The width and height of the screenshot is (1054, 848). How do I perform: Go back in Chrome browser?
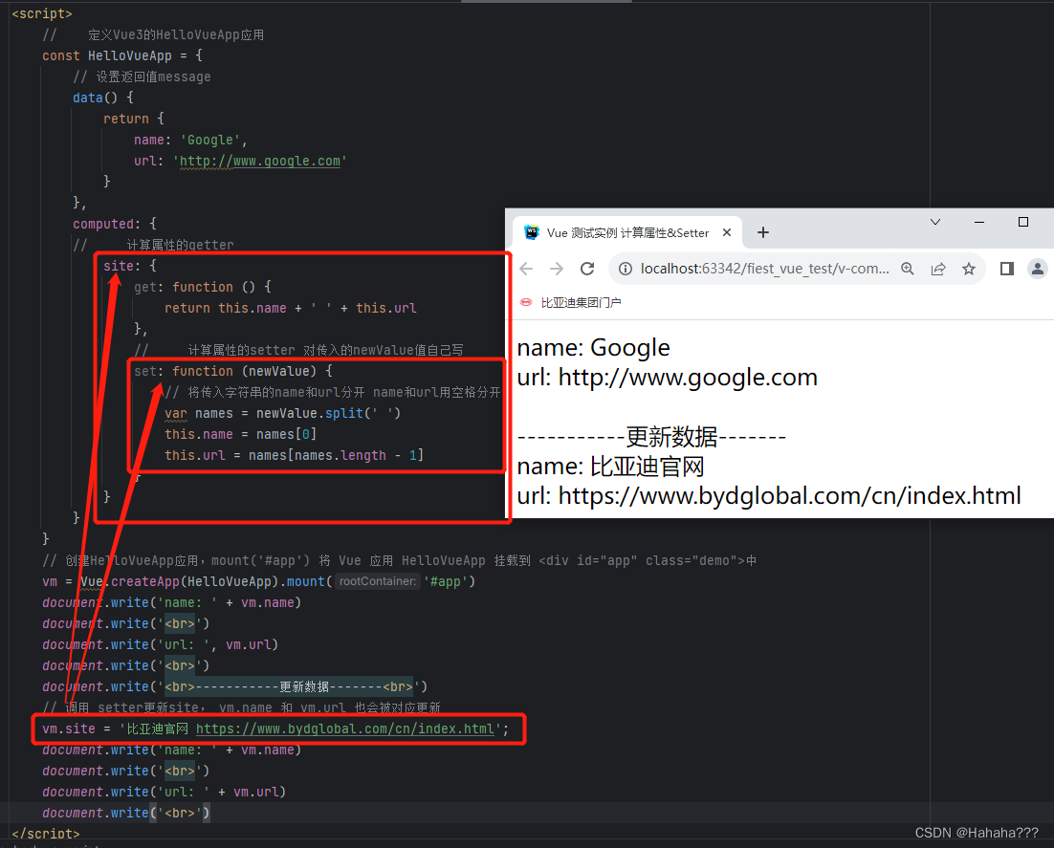tap(526, 269)
